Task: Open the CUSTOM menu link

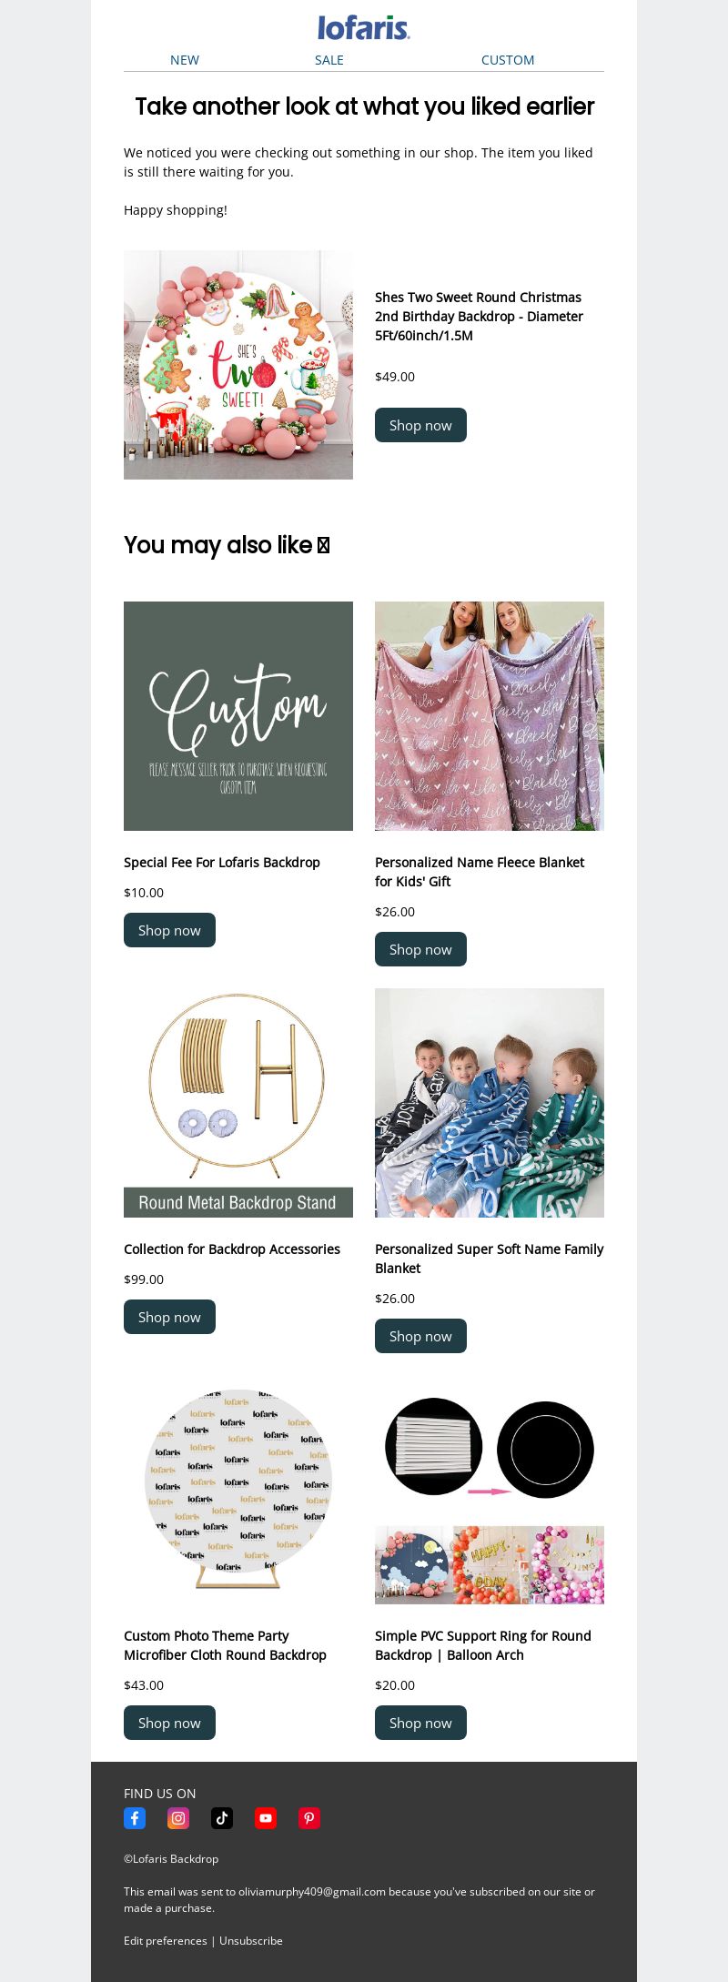Action: pyautogui.click(x=508, y=60)
